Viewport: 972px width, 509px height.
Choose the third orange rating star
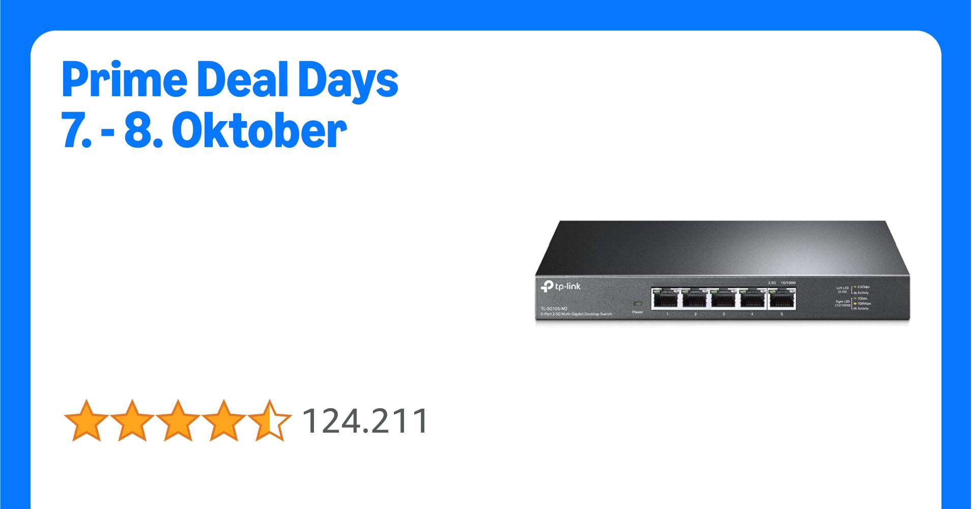pyautogui.click(x=178, y=420)
